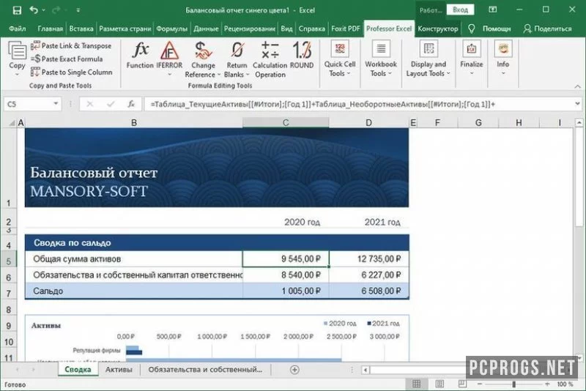Collapse the ribbon with the chevron
The height and width of the screenshot is (391, 586).
[577, 86]
